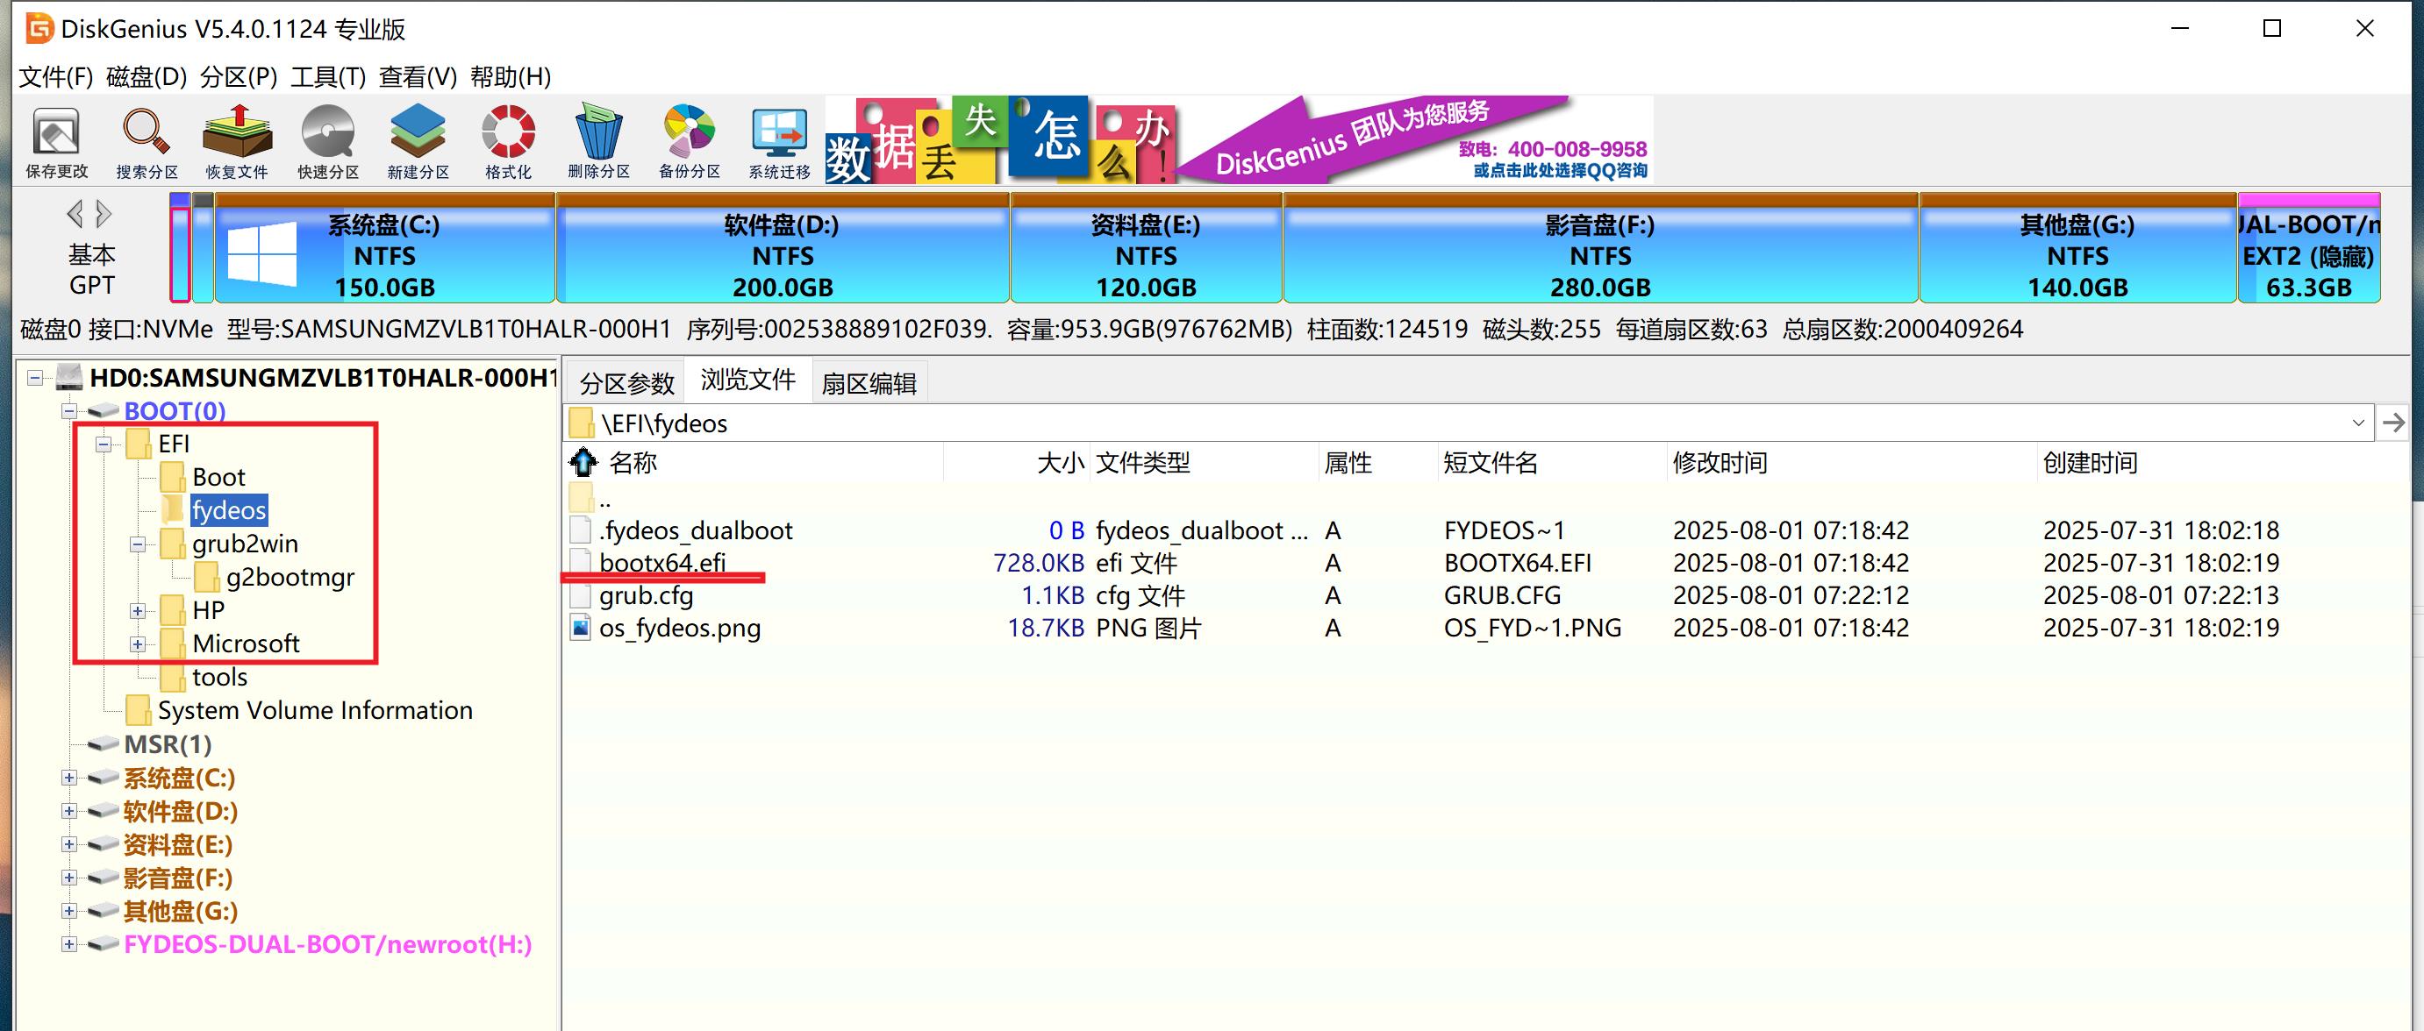
Task: Click the HD0 hard disk icon in tree
Action: tap(68, 377)
